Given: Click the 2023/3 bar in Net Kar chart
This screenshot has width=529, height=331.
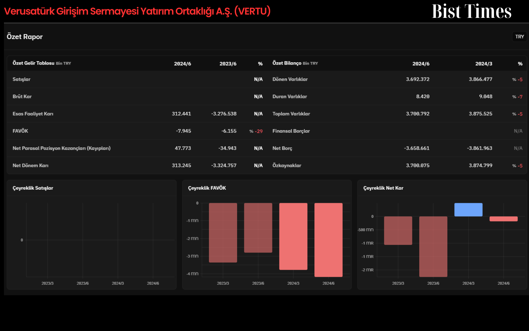Looking at the screenshot, I should pyautogui.click(x=398, y=231).
